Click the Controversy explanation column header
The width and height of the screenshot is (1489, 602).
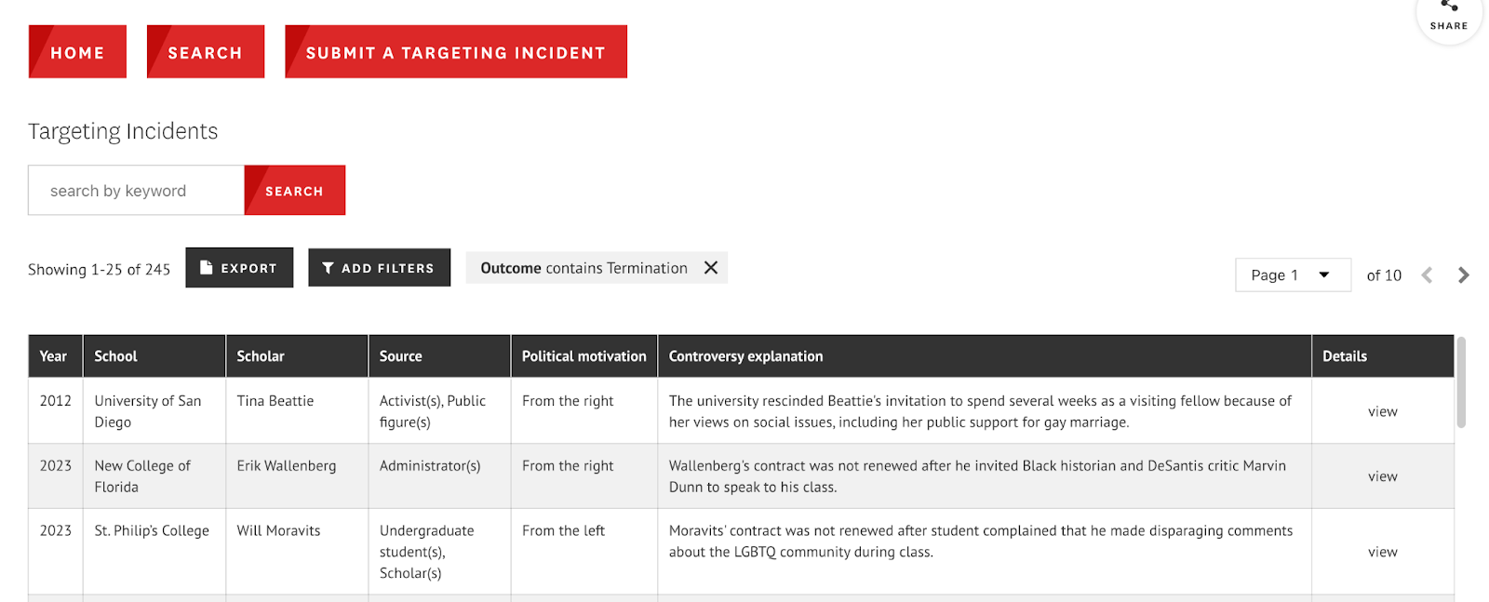point(985,356)
